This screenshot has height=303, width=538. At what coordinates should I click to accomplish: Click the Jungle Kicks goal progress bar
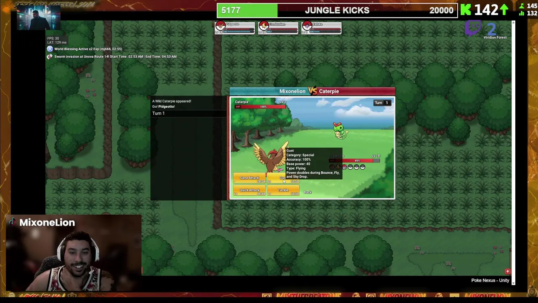click(337, 10)
